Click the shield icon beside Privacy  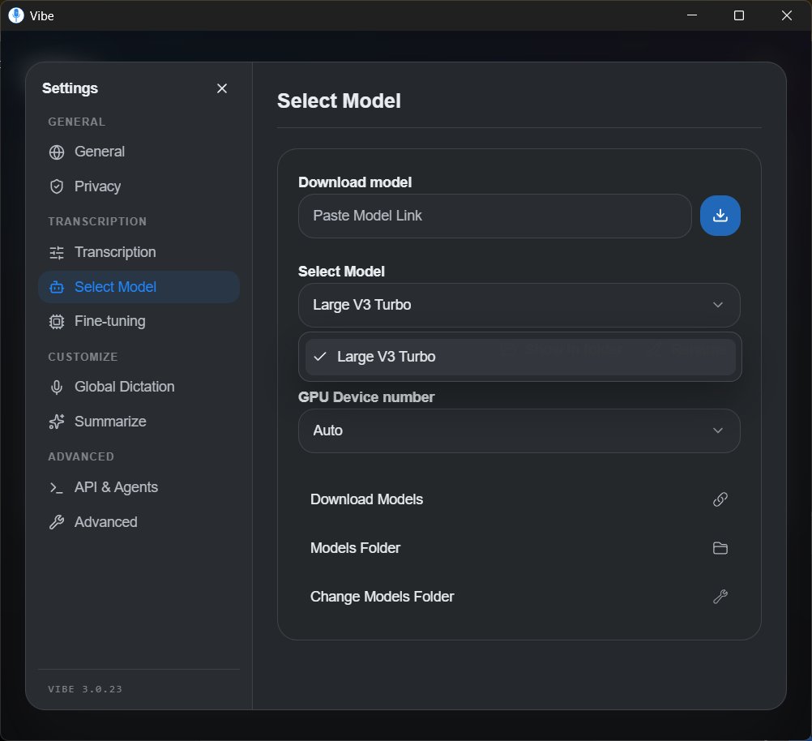(57, 186)
